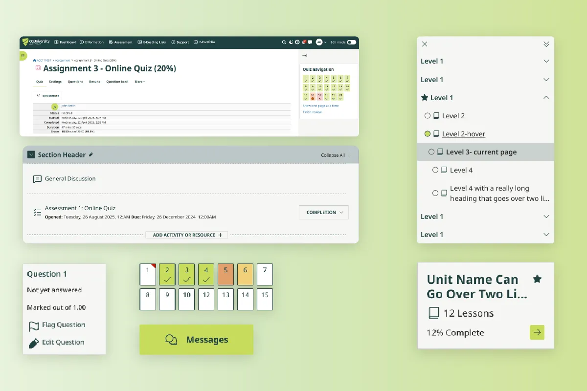Click the assignment icon beside Assignment 3 title
The width and height of the screenshot is (587, 391).
coord(38,68)
